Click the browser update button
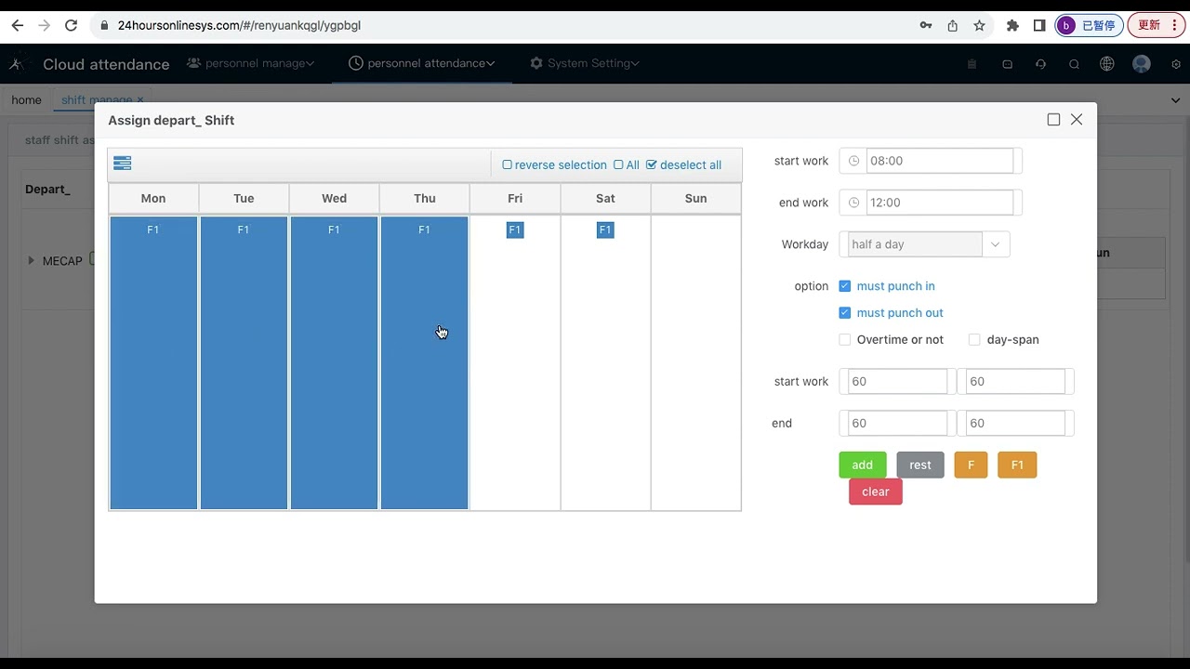The image size is (1190, 669). 1155,25
